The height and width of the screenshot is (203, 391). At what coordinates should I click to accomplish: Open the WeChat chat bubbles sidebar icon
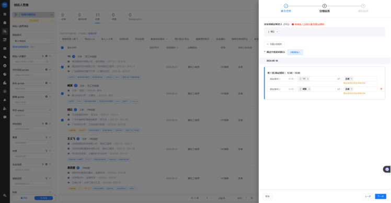coord(5,57)
